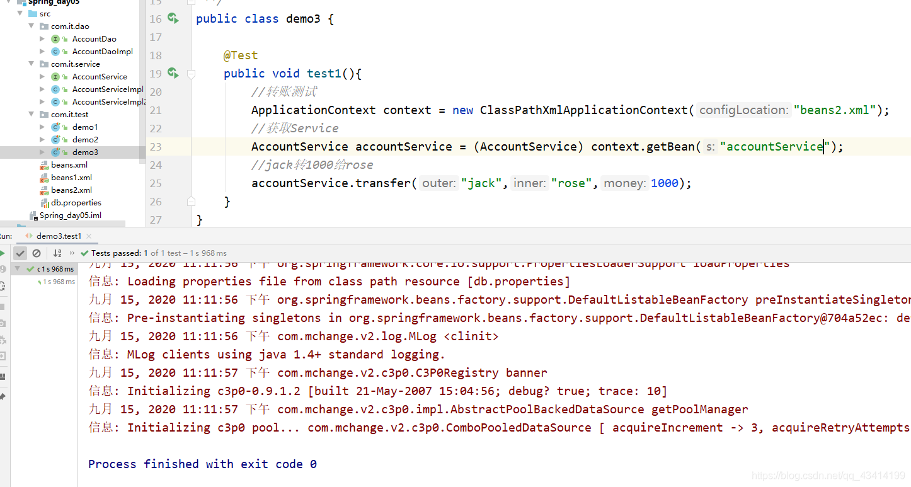
Task: Click the "beans2.xml" string in code
Action: click(x=835, y=110)
